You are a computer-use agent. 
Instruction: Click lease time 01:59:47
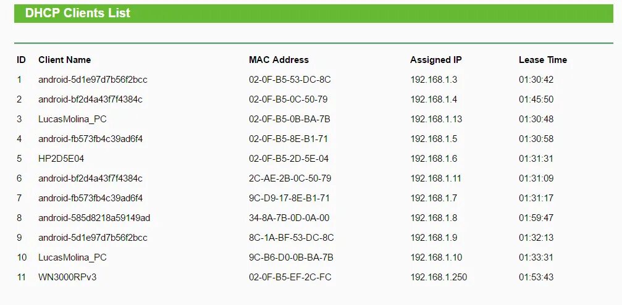(x=536, y=218)
